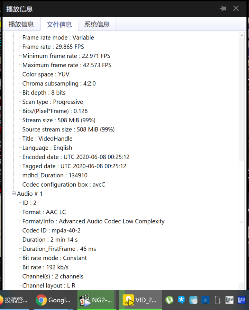This screenshot has width=249, height=310.
Task: Select the mdhd_Duration : 134910 row
Action: (55, 175)
